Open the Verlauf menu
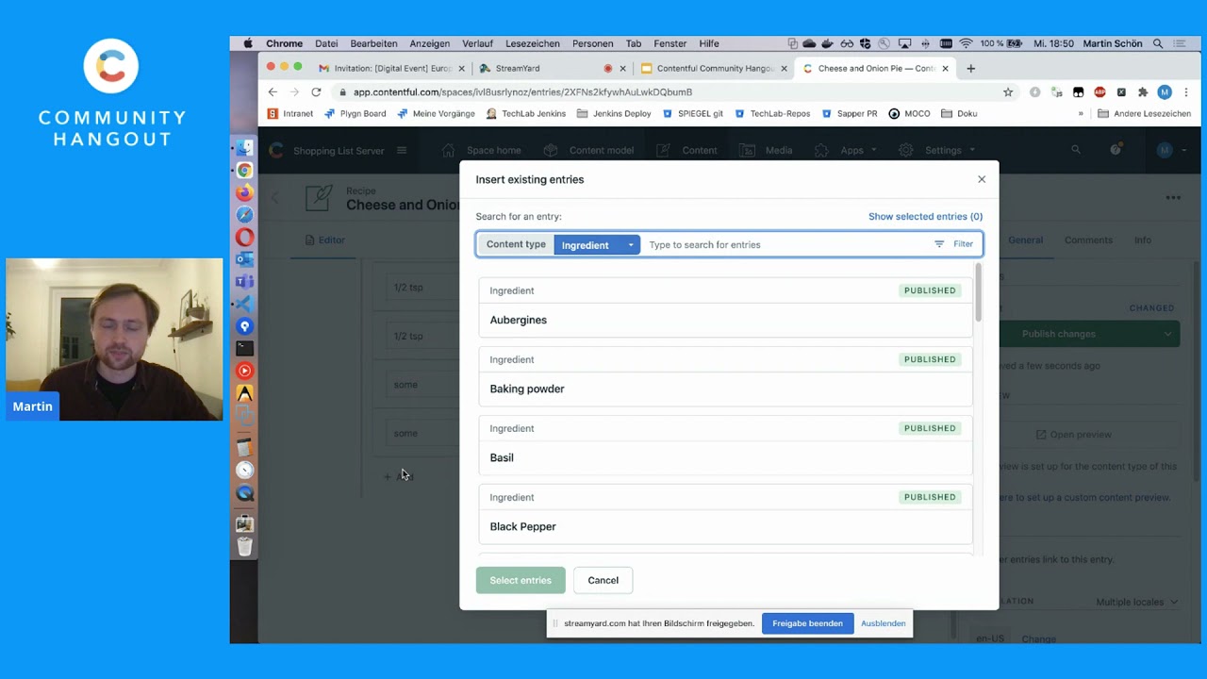The image size is (1207, 679). coord(478,43)
